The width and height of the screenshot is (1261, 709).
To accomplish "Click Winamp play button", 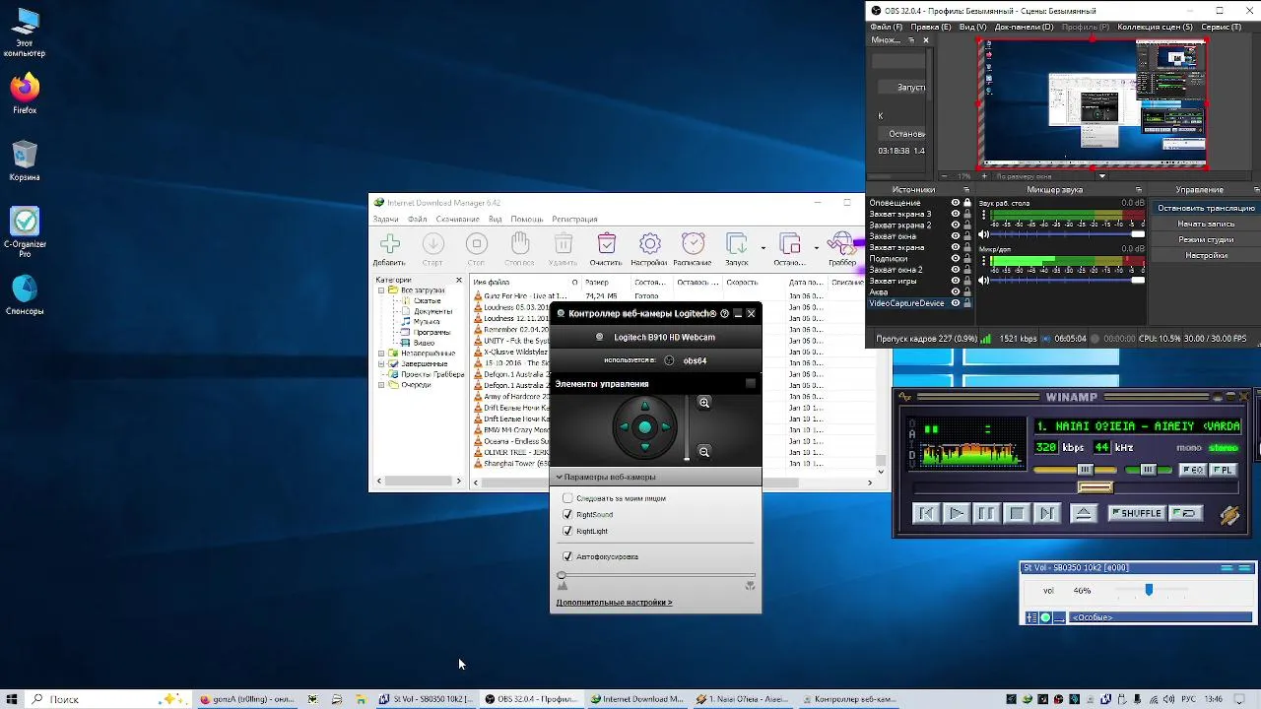I will point(956,513).
